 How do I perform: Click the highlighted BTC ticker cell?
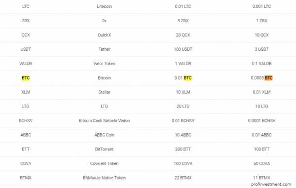(x=26, y=78)
